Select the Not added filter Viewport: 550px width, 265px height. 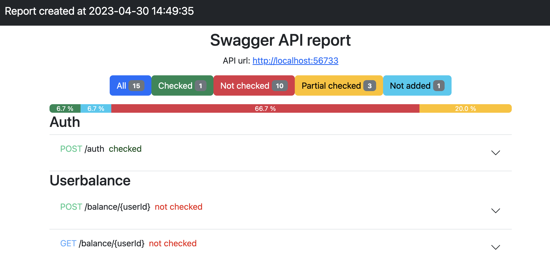pos(417,86)
